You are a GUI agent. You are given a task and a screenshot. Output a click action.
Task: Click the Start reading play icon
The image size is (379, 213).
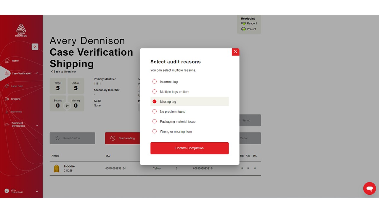(113, 138)
